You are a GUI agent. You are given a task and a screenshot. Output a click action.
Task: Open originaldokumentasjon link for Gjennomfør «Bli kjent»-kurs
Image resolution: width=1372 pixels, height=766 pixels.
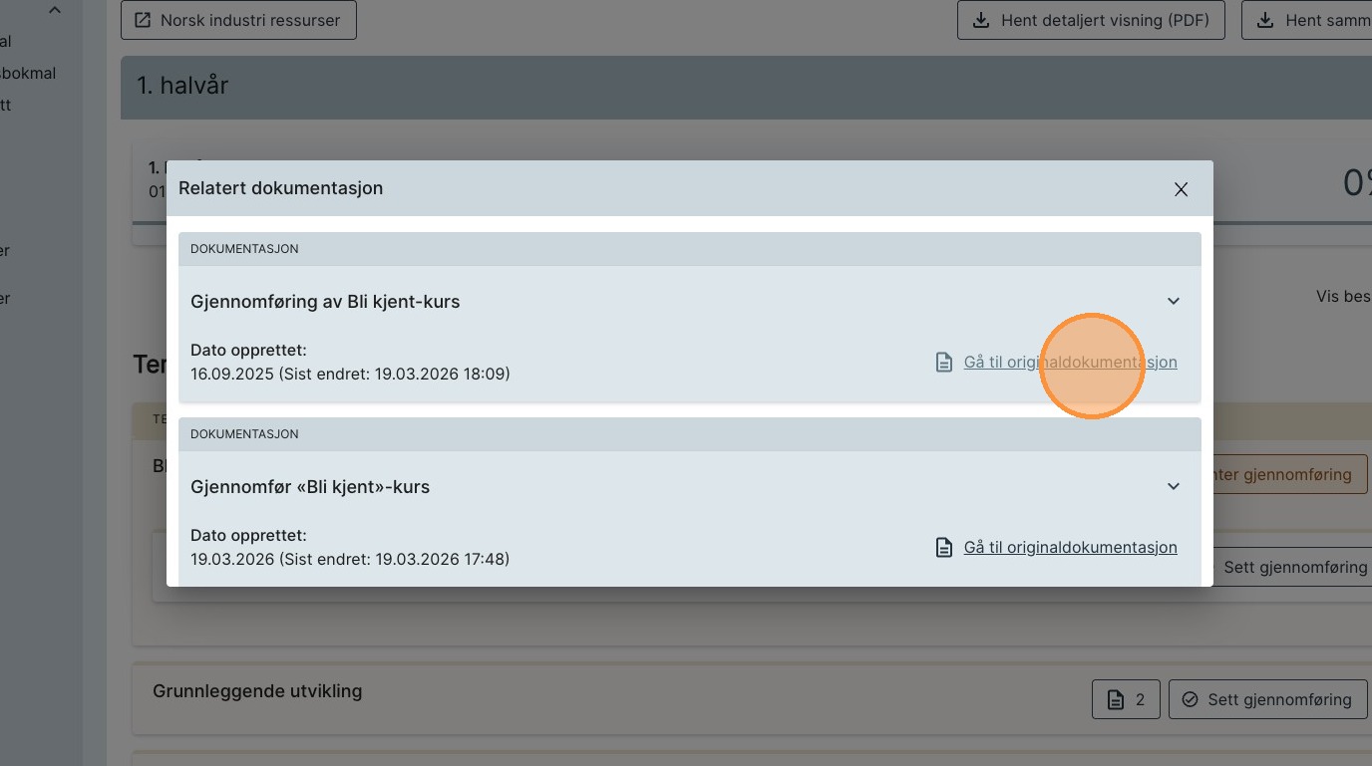tap(1070, 548)
